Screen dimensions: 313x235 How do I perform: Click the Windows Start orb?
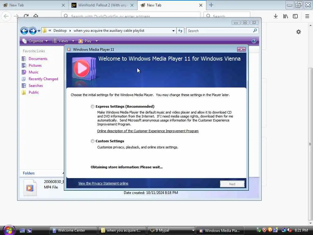[9, 230]
